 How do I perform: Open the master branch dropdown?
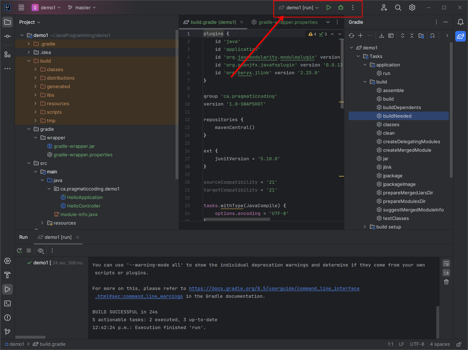coord(82,7)
